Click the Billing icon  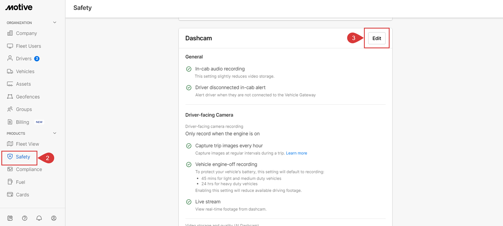[x=10, y=122]
